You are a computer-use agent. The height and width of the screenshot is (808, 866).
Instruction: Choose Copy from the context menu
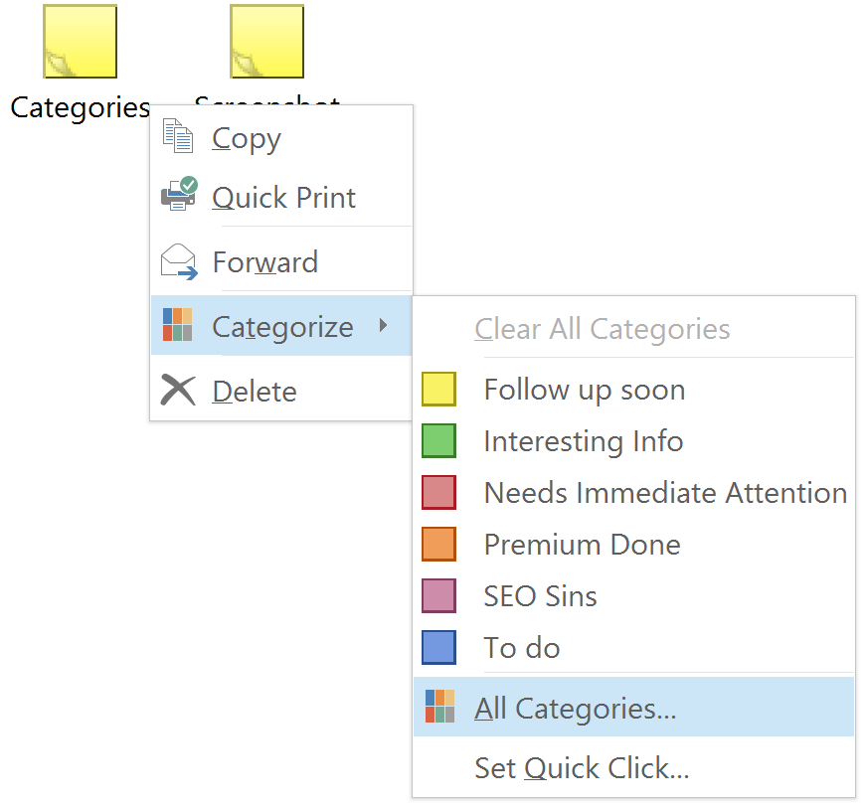point(247,138)
